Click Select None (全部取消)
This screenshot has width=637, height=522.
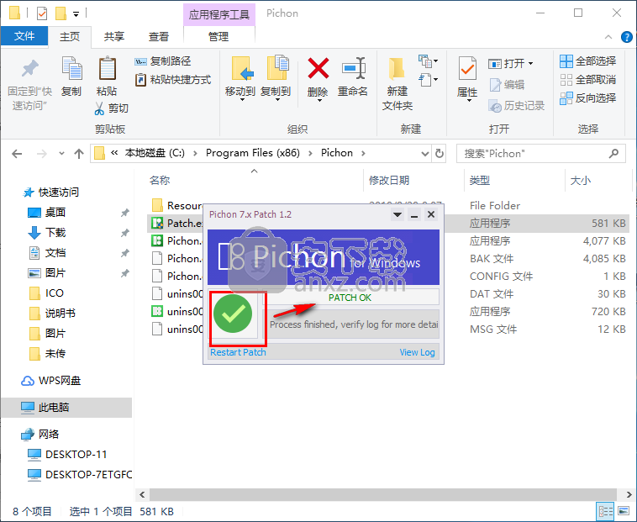[588, 80]
